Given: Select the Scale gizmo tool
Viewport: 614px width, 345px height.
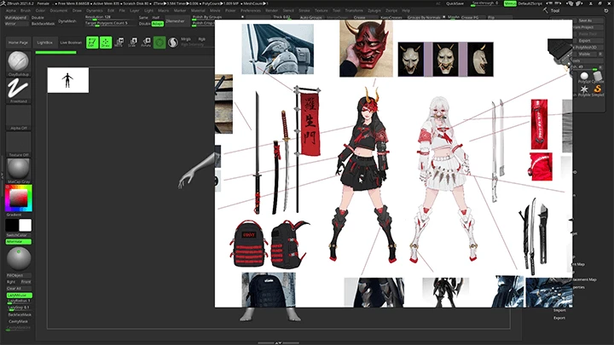Looking at the screenshot, I should click(x=132, y=43).
